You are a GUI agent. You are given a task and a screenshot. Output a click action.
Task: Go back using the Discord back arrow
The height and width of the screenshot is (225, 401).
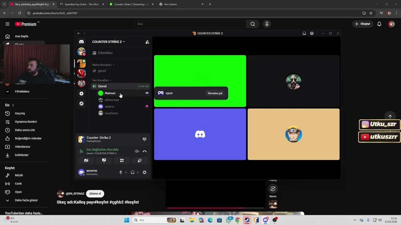point(79,33)
